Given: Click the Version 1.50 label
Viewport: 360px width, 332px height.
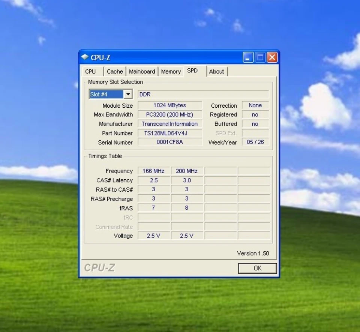Looking at the screenshot, I should [253, 254].
